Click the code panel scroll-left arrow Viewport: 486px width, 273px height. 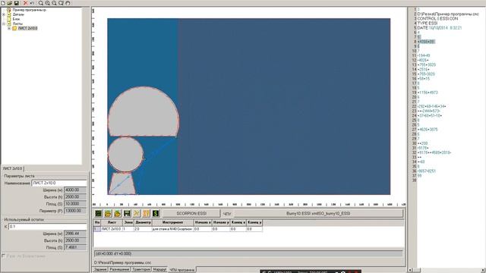pyautogui.click(x=410, y=270)
